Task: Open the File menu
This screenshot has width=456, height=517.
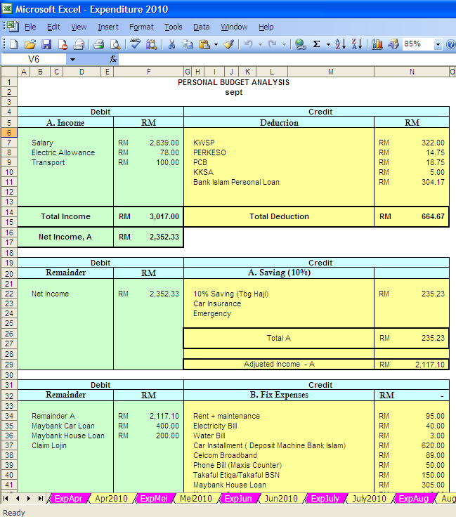Action: (x=30, y=27)
